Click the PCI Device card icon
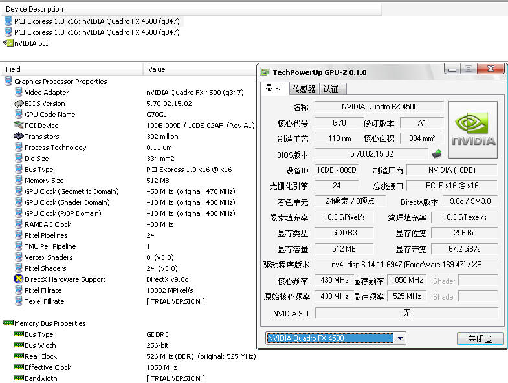The height and width of the screenshot is (383, 508). 19,125
